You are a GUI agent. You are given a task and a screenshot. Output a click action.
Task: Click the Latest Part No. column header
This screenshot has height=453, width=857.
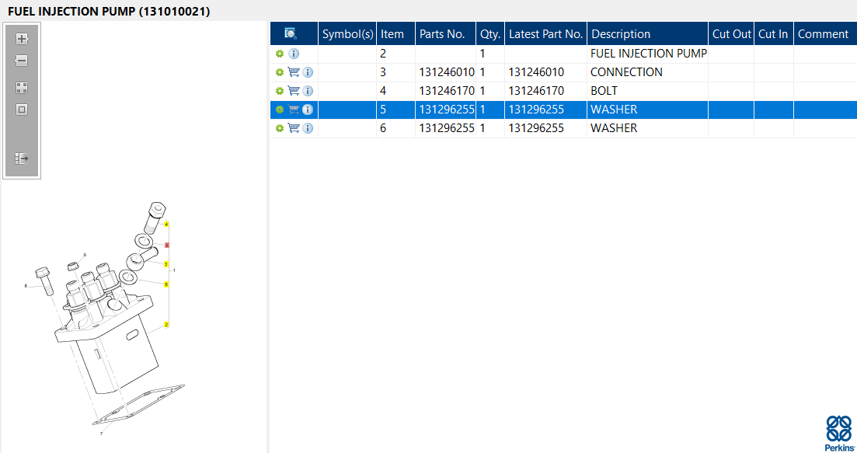point(545,34)
